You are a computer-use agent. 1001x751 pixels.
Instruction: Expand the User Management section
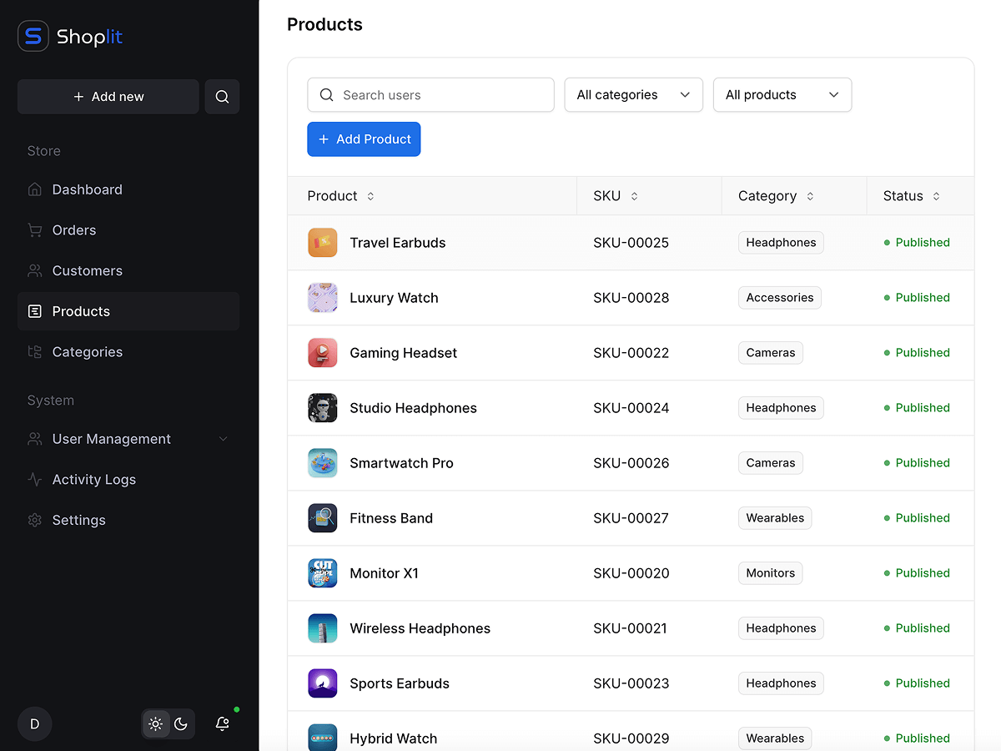[127, 438]
